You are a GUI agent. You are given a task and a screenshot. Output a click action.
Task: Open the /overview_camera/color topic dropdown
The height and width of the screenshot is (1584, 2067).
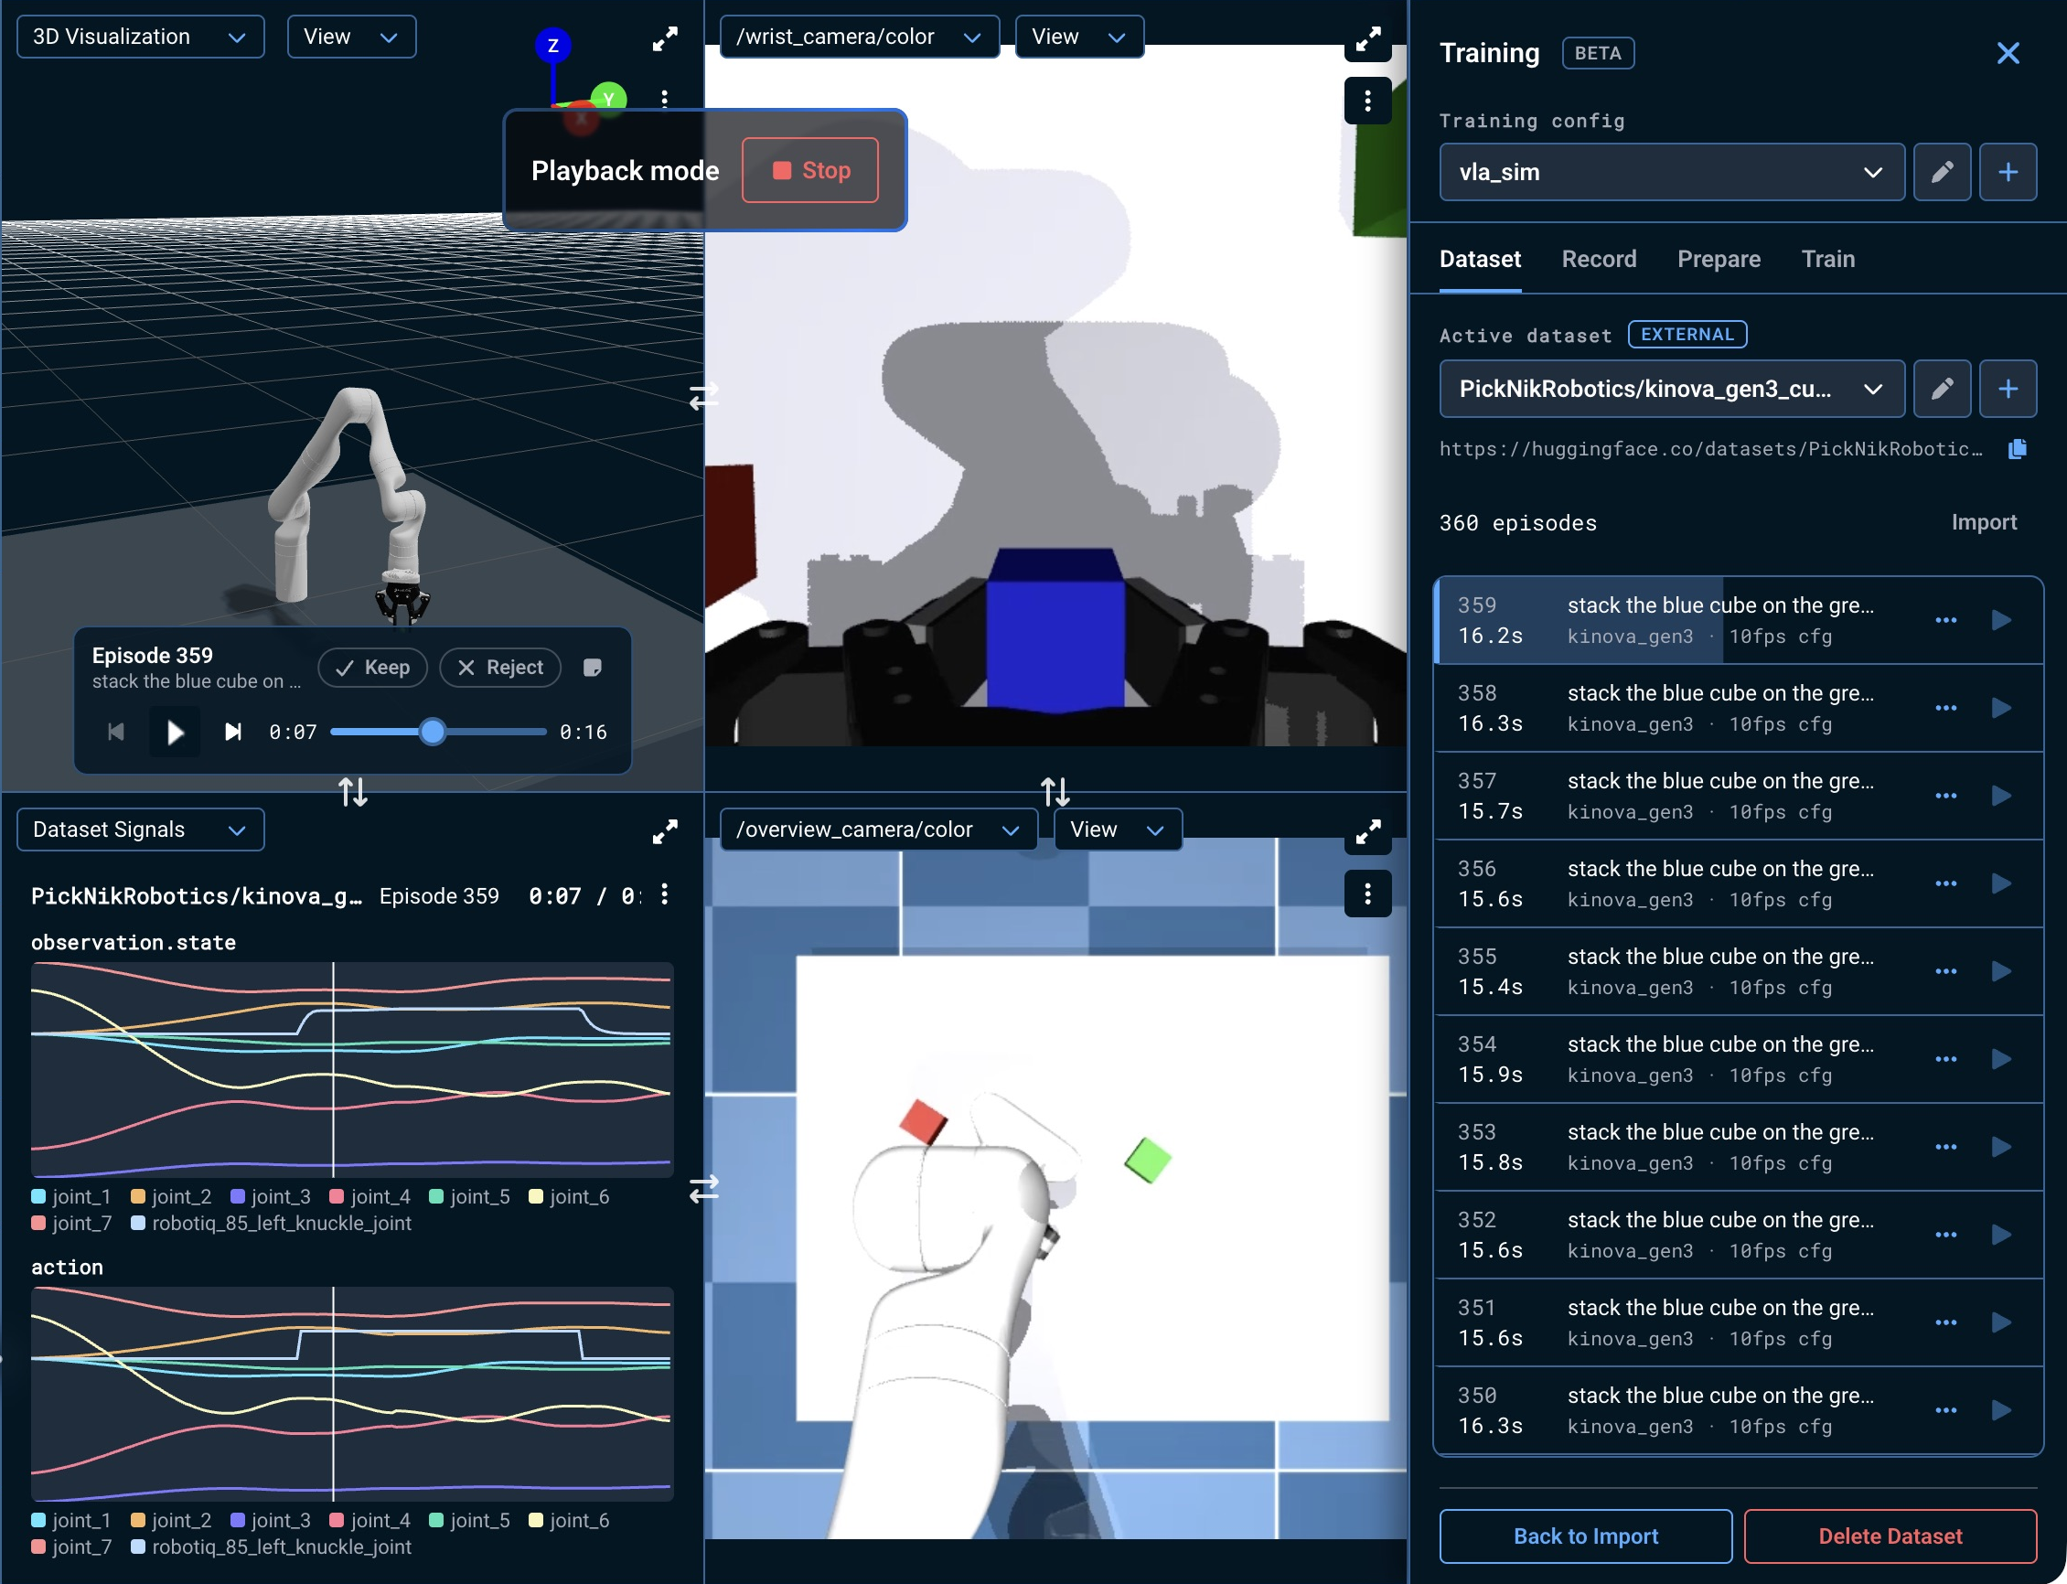[x=878, y=829]
